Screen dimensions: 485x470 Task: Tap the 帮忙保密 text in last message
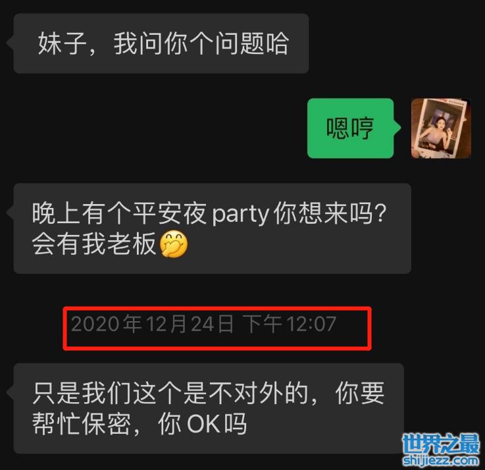82,423
